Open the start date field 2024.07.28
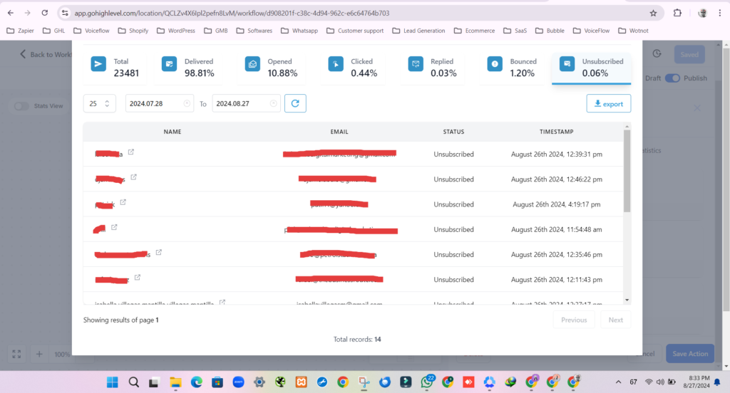 pos(159,103)
